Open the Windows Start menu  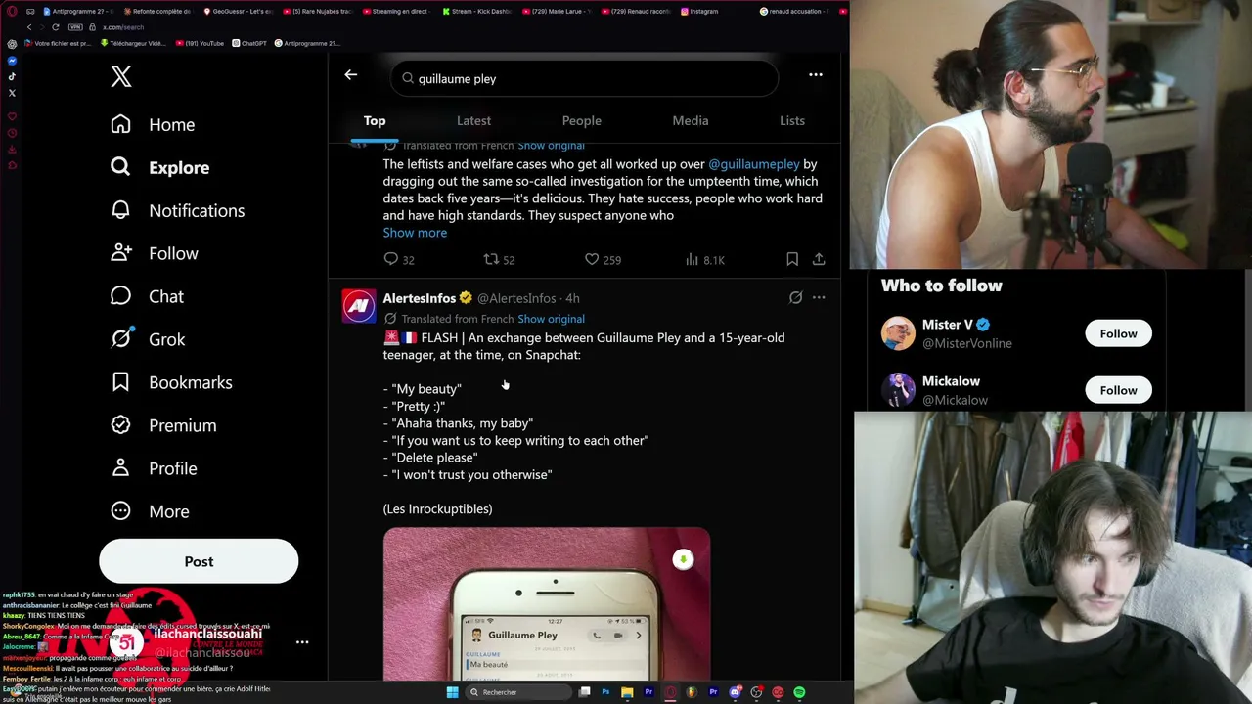point(452,692)
